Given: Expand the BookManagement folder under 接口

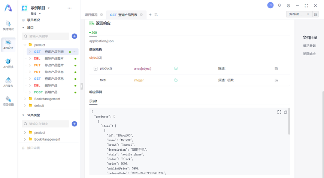Looking at the screenshot, I should pyautogui.click(x=25, y=99).
